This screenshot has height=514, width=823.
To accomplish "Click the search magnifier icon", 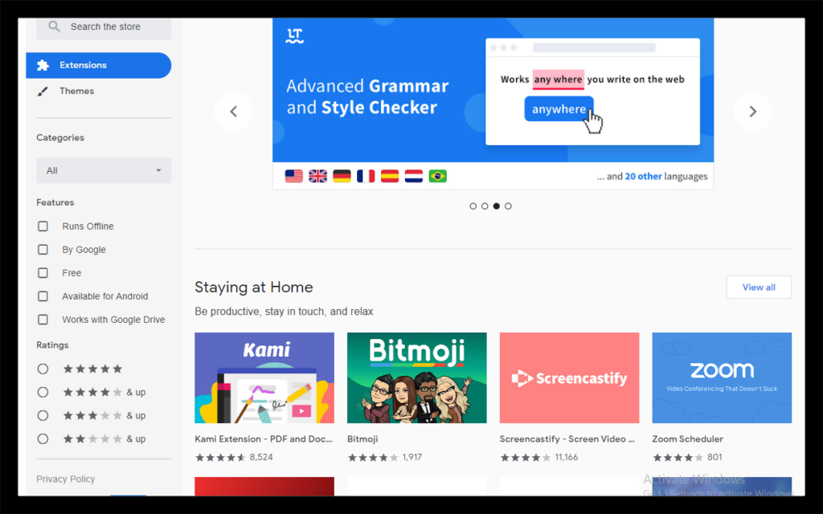I will [x=54, y=27].
